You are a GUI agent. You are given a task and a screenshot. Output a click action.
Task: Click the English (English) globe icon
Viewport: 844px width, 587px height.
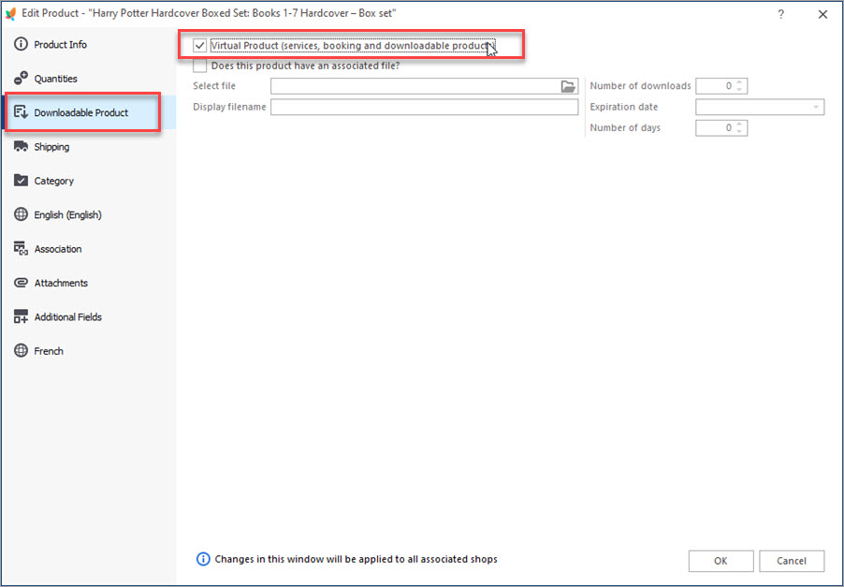click(x=21, y=214)
